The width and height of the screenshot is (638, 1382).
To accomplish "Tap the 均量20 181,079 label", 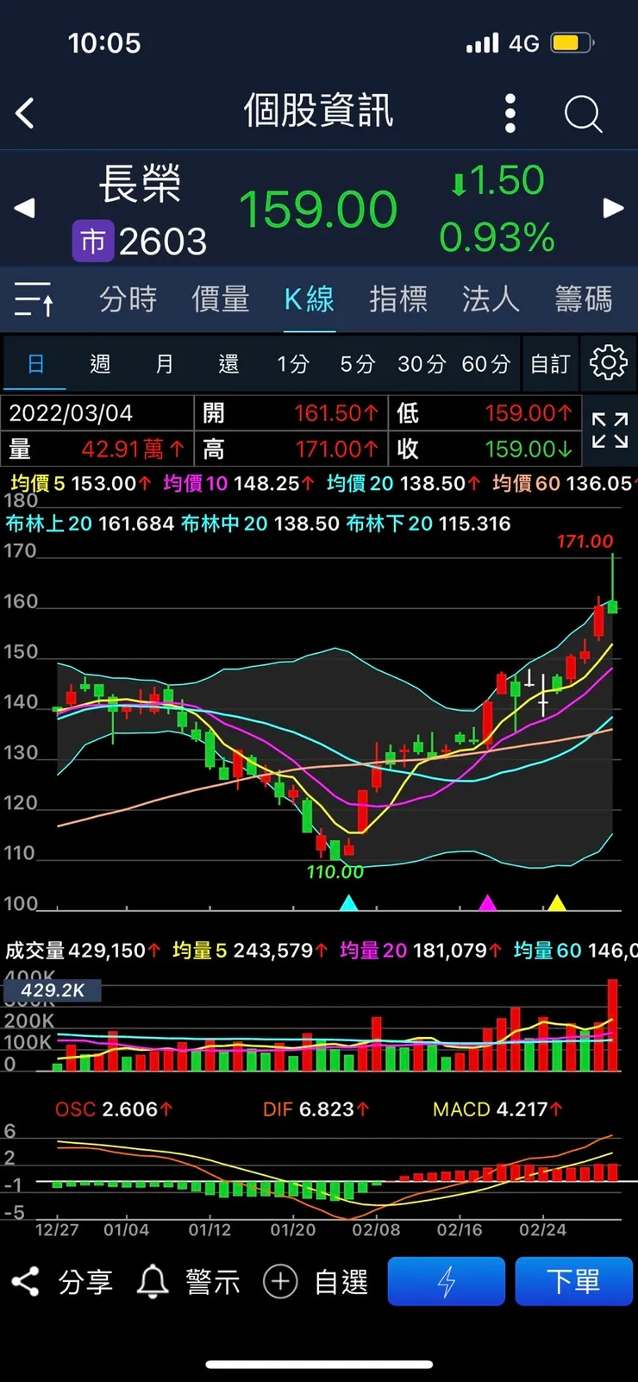I will tap(421, 951).
